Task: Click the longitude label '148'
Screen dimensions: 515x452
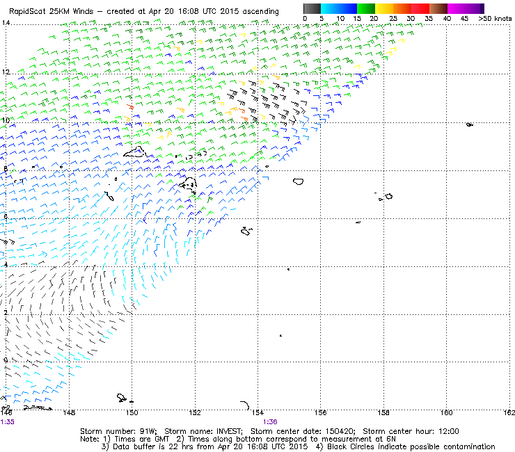Action: pos(69,412)
